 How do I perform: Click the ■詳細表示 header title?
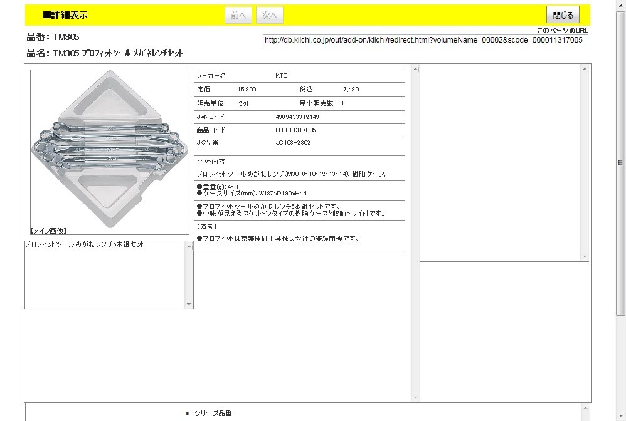point(65,15)
